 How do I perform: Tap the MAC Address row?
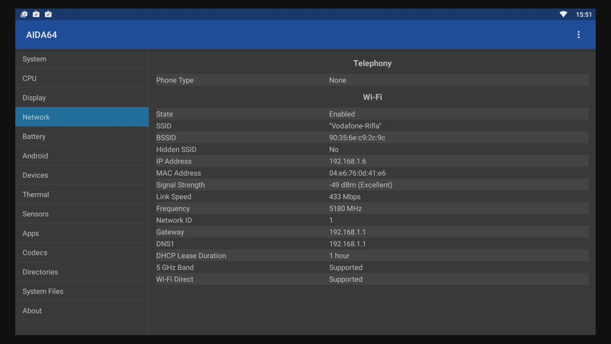(371, 173)
